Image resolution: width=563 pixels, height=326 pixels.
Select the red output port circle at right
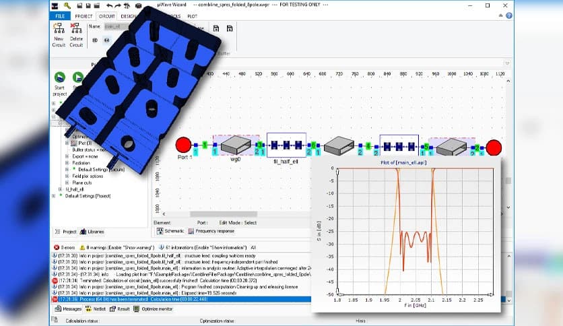click(x=494, y=148)
